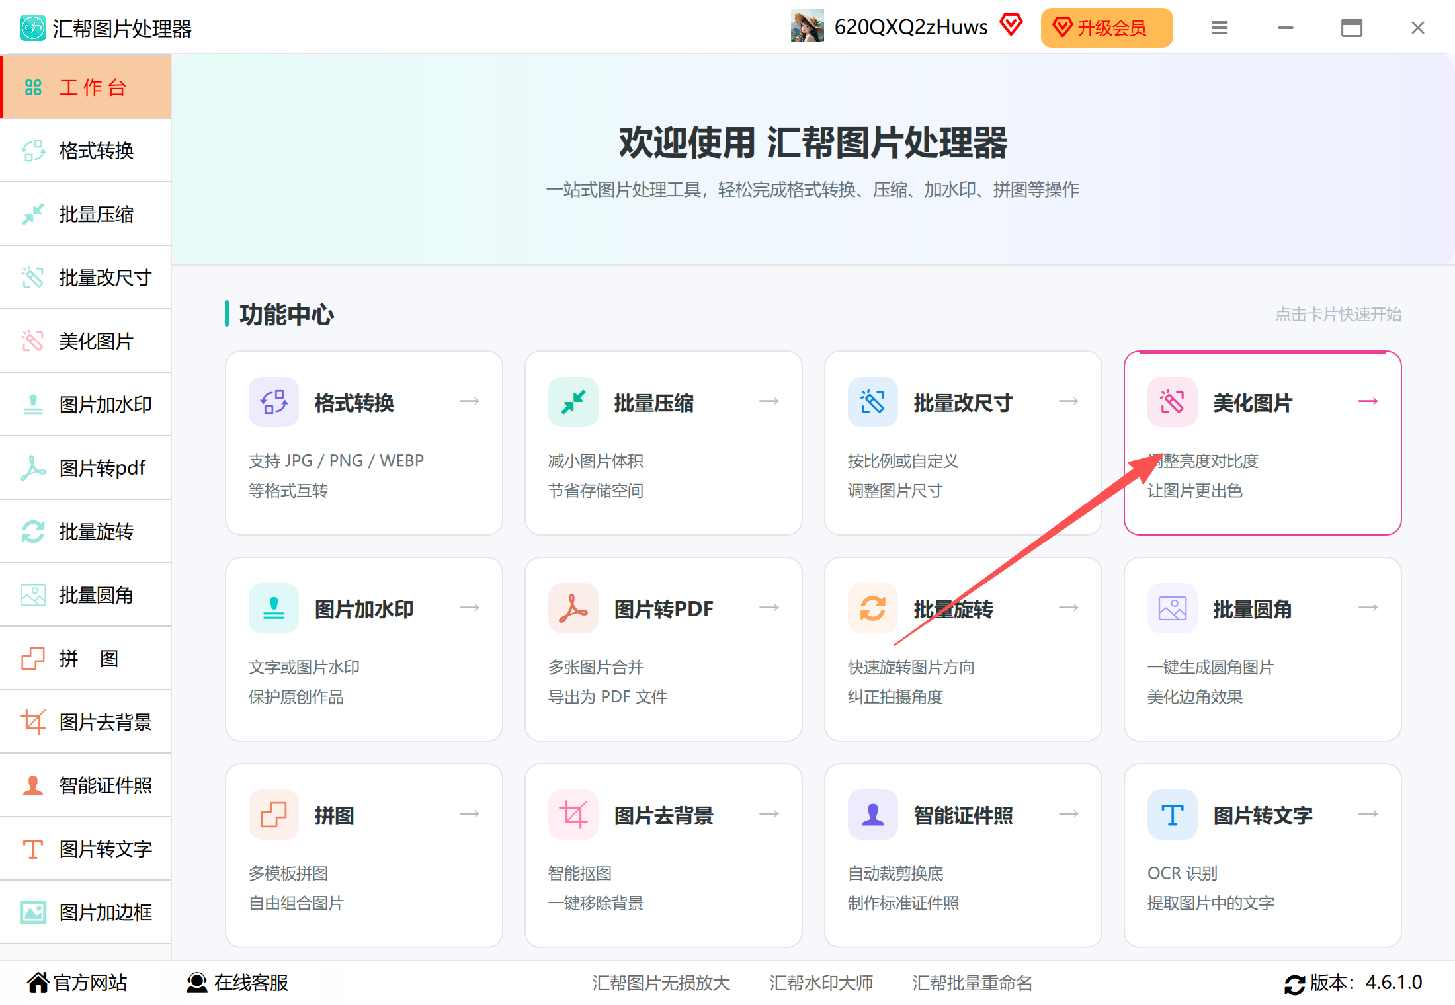Screen dimensions: 1455x1005
Task: Select 美化图片 in the sidebar
Action: point(86,341)
